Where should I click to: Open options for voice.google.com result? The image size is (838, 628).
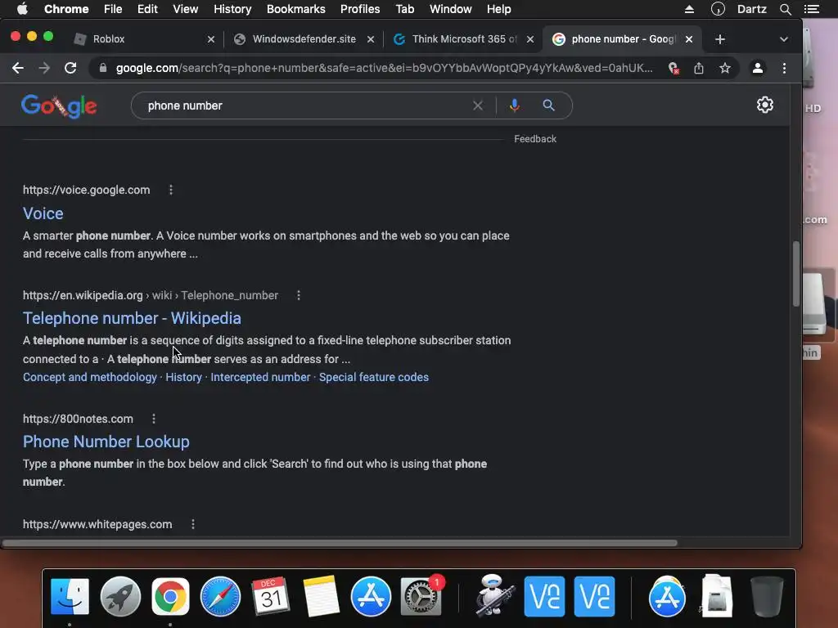pyautogui.click(x=171, y=190)
